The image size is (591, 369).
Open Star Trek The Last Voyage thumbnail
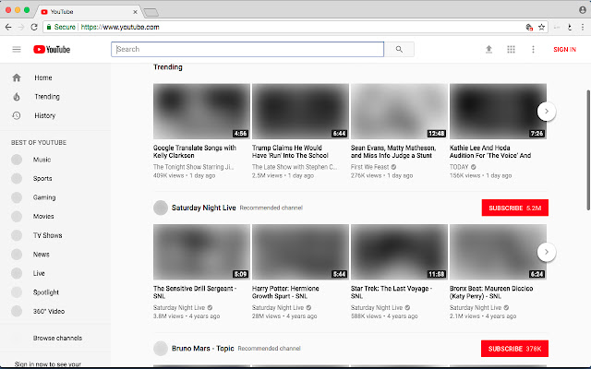click(x=399, y=252)
